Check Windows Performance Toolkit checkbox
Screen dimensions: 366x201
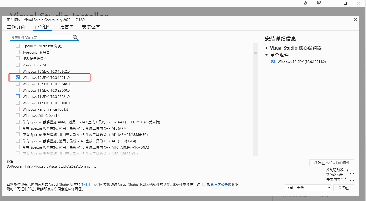coord(18,109)
